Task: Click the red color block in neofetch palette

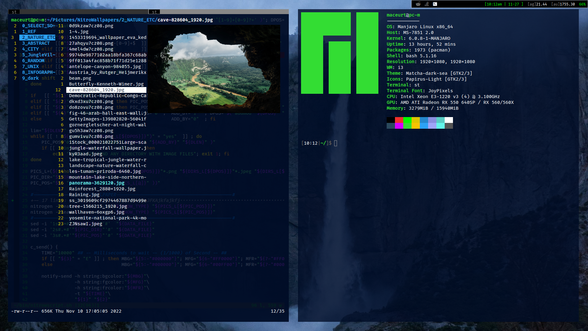Action: [x=399, y=120]
